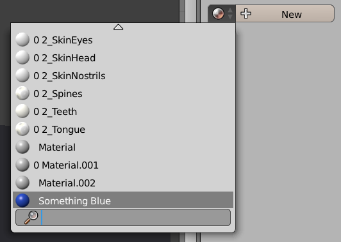Pick the plain Material entry

(x=123, y=147)
